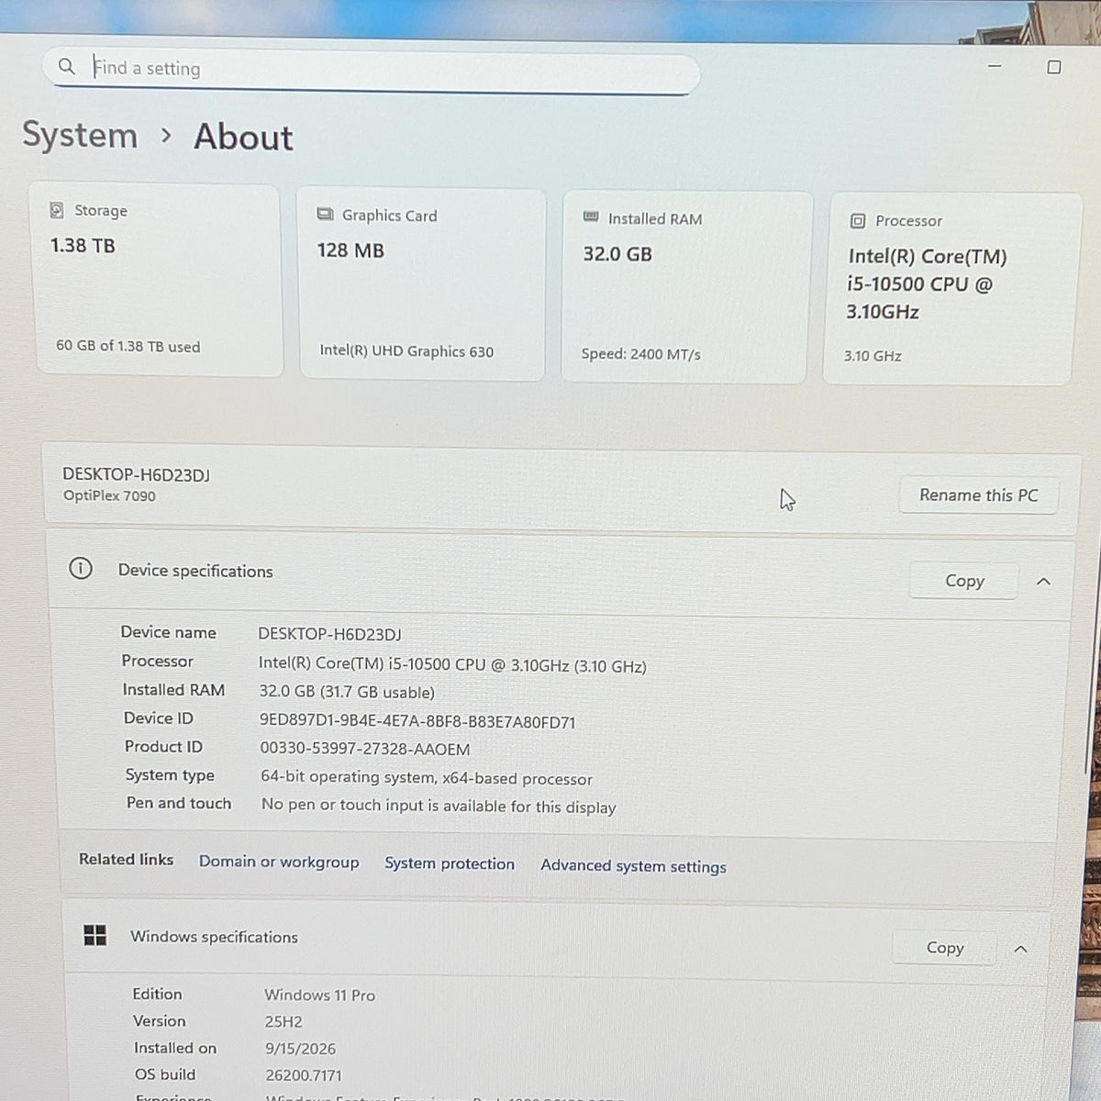This screenshot has width=1101, height=1101.
Task: Select the DESKTOP-H6D23DJ device name value
Action: click(329, 634)
